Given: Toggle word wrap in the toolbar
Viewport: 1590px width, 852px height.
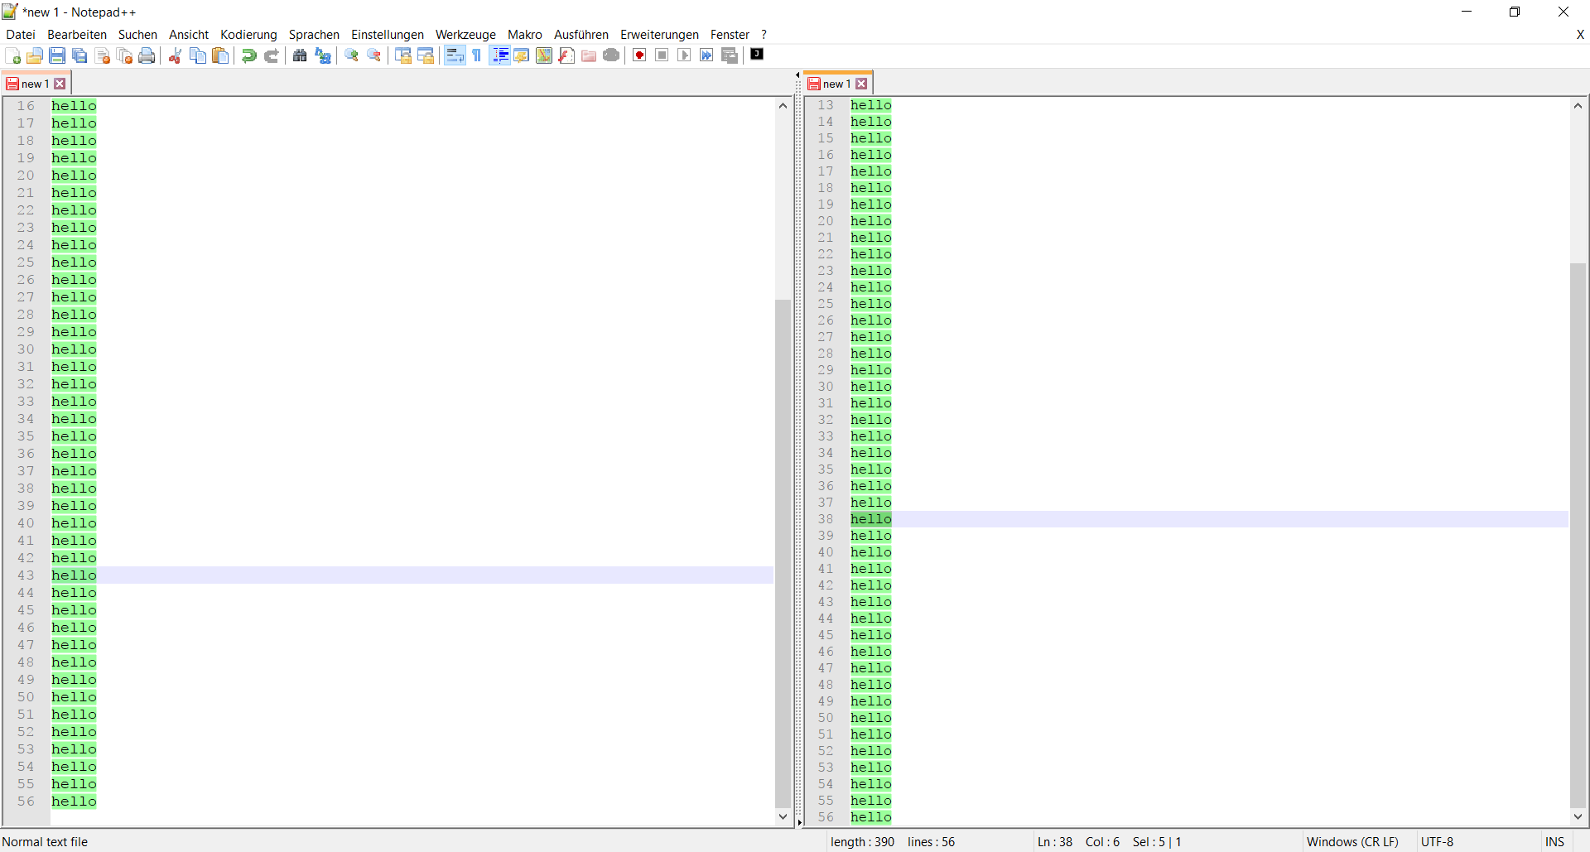Looking at the screenshot, I should pyautogui.click(x=455, y=55).
